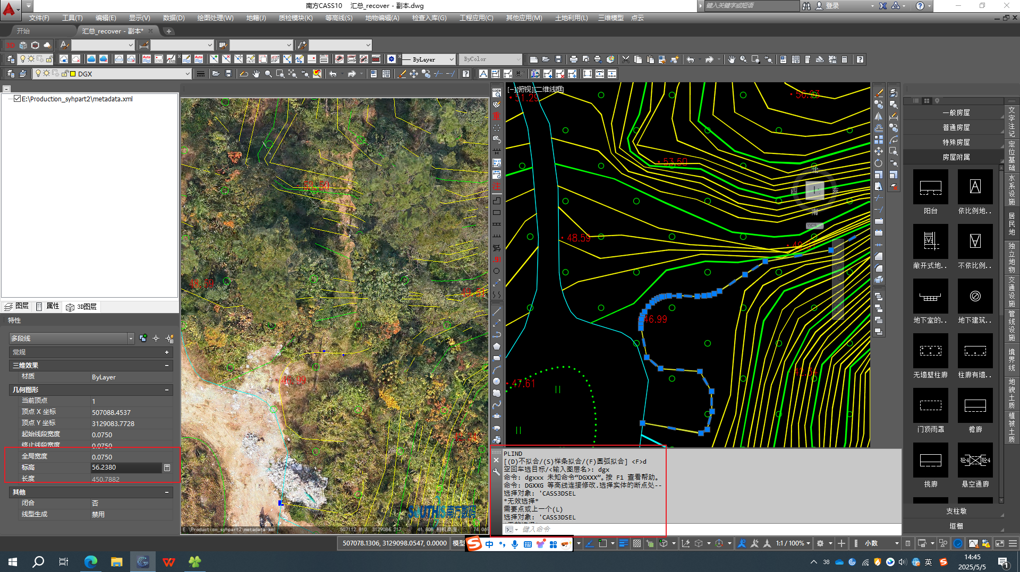Click the quick select icon in the properties panel
This screenshot has width=1020, height=572.
169,339
